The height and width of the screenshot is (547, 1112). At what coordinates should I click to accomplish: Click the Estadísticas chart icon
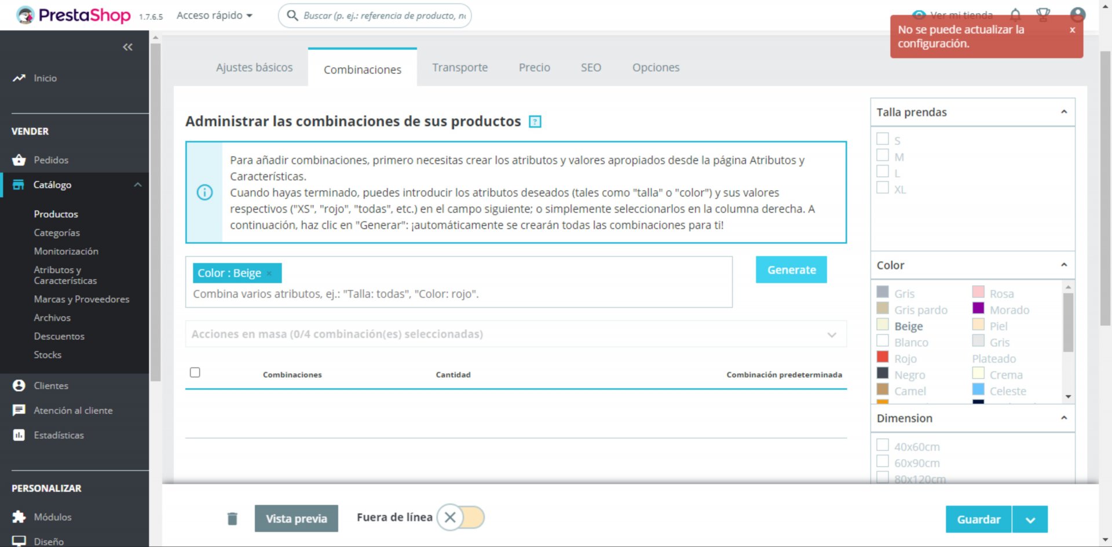point(19,435)
